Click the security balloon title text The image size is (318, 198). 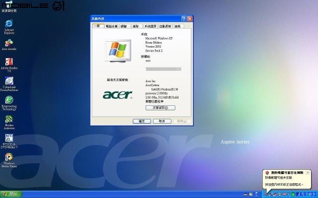(x=287, y=173)
